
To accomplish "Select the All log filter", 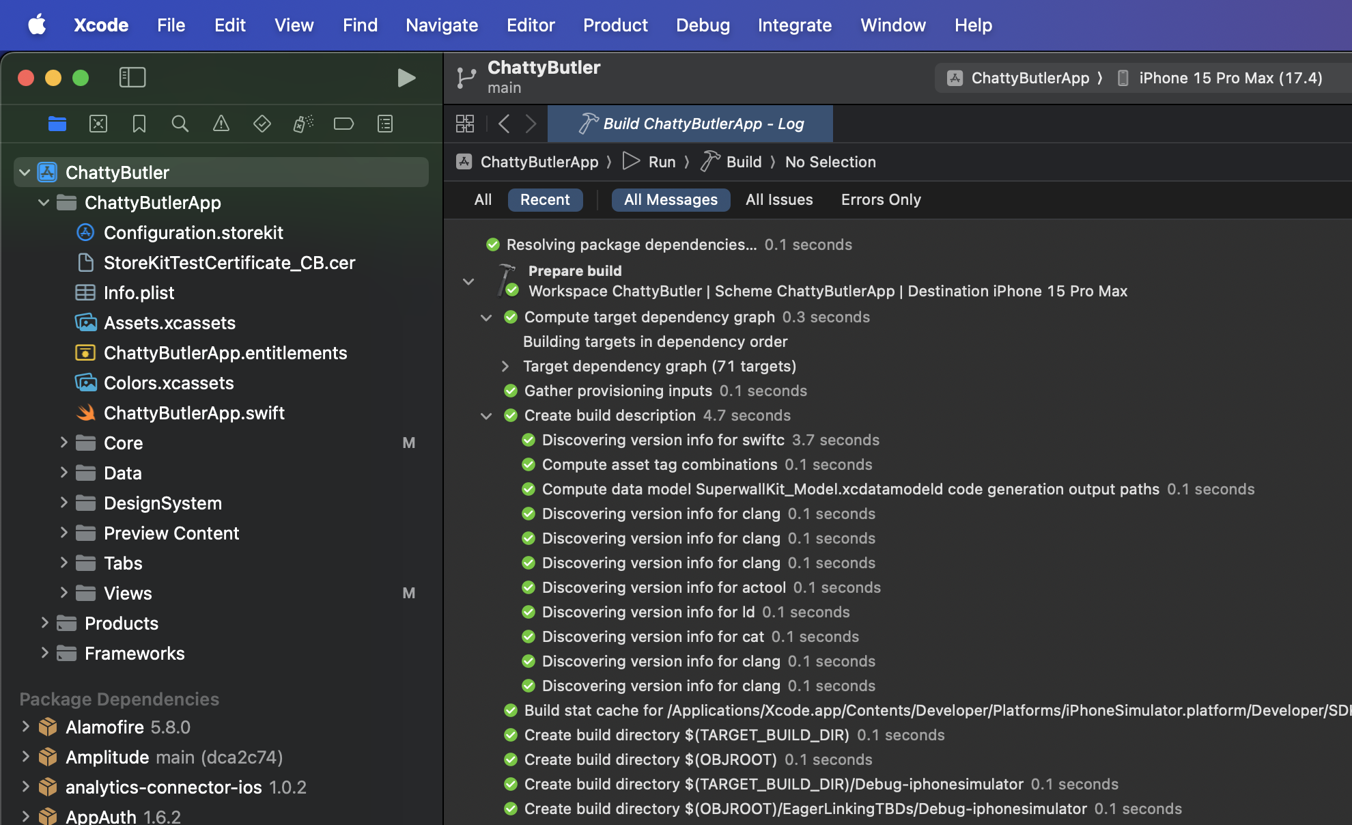I will (x=483, y=200).
